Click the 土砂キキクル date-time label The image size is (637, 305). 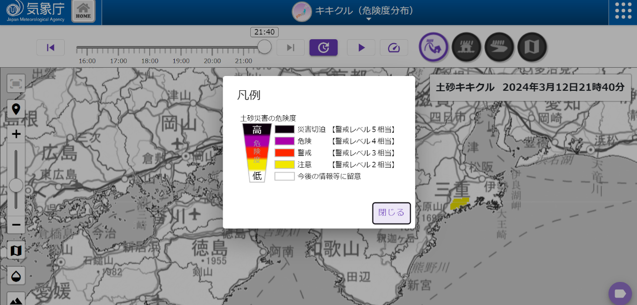(531, 87)
